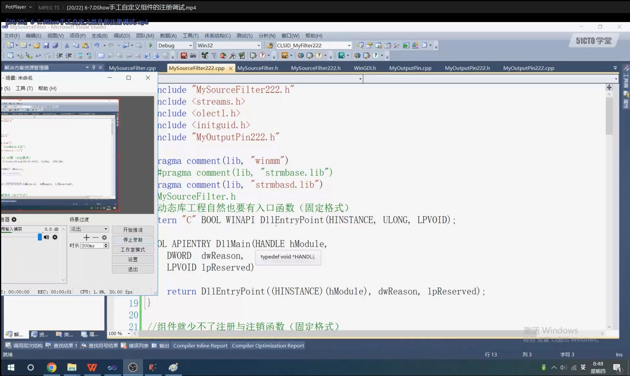
Task: Mute the audio input capture speaker icon
Action: click(x=46, y=237)
